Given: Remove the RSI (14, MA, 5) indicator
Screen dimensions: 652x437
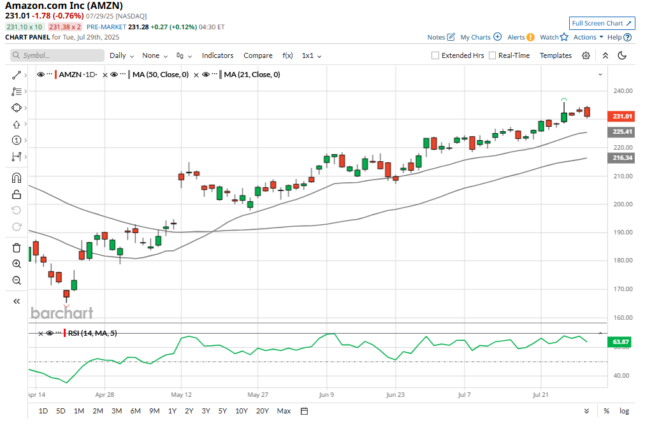Looking at the screenshot, I should [x=40, y=333].
